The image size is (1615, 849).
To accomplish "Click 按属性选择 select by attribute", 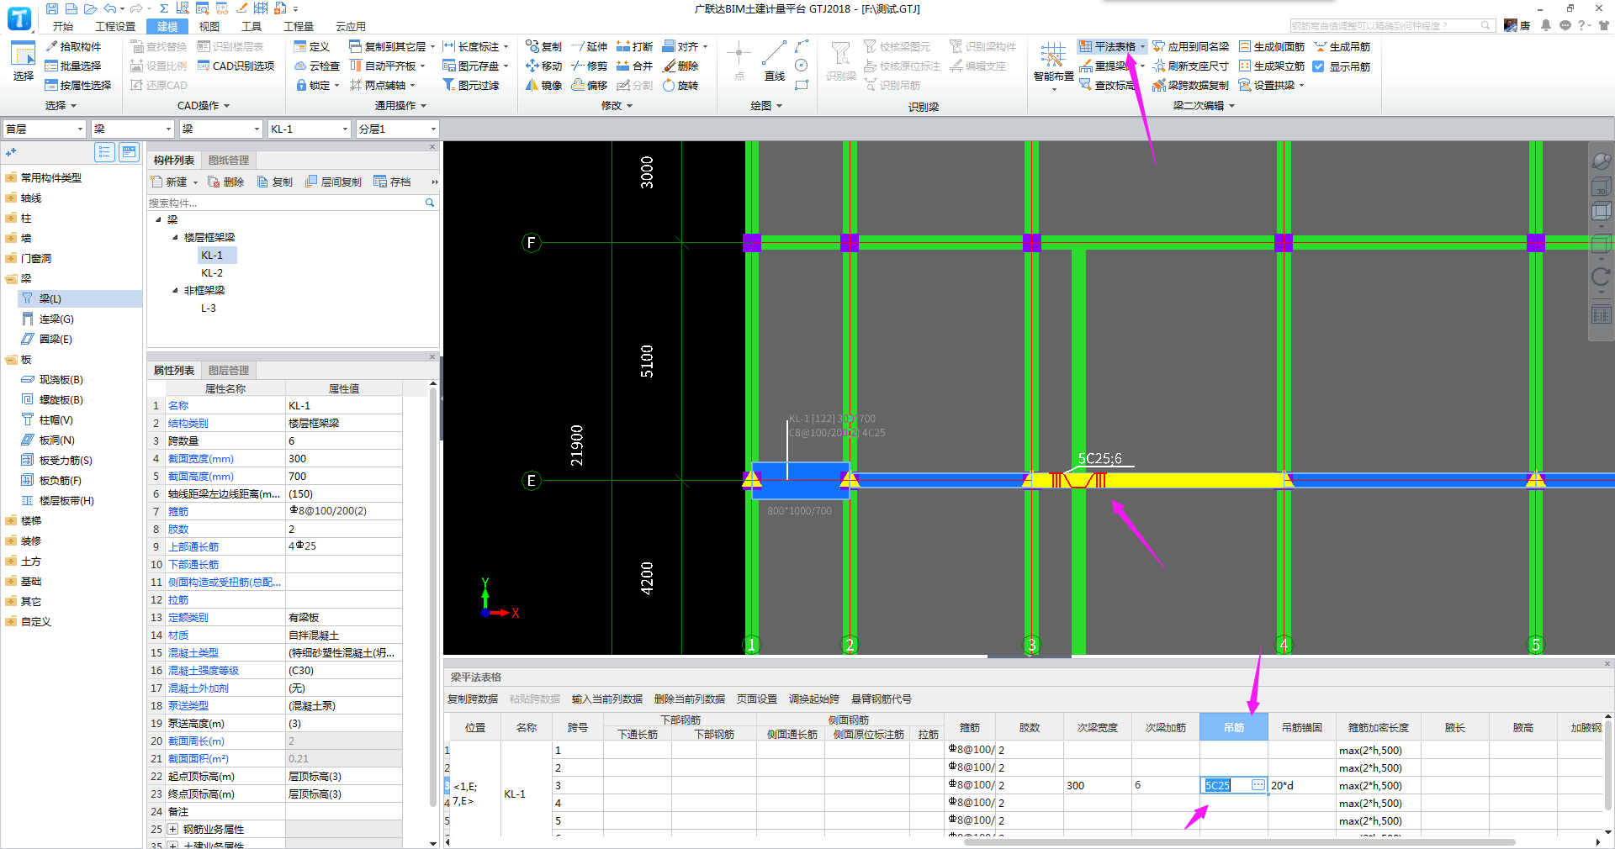I will 78,85.
